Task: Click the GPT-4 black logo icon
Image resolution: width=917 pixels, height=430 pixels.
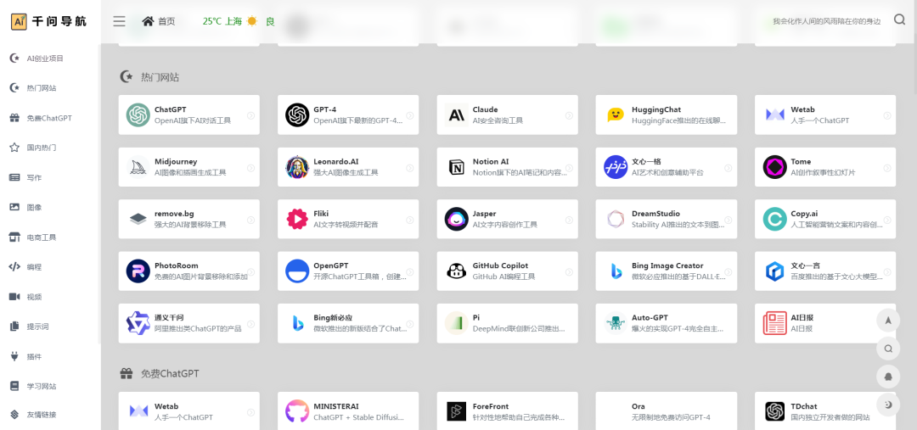Action: click(x=297, y=115)
